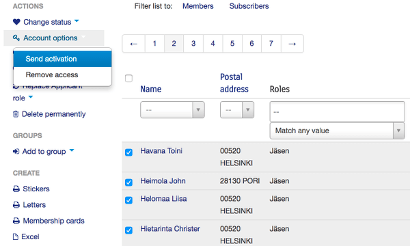Viewport: 410px width, 246px height.
Task: Uncheck the Havana Toini row checkbox
Action: click(x=128, y=152)
